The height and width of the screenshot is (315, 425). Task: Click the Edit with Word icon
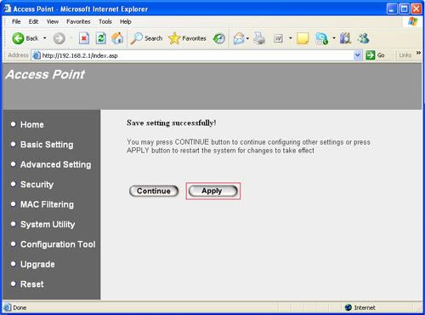(278, 38)
